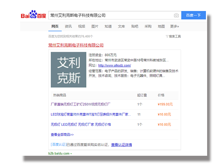
Task: Expand the b2b.baidu.com source dropdown arrow
Action: click(71, 154)
